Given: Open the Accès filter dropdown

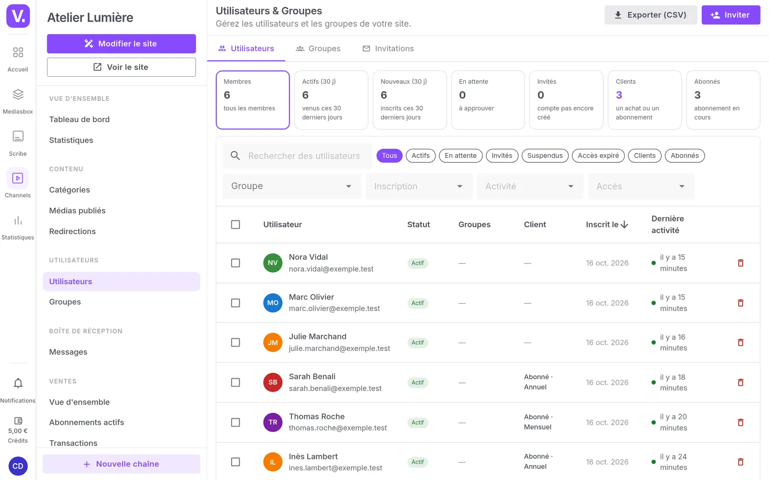Looking at the screenshot, I should (641, 186).
